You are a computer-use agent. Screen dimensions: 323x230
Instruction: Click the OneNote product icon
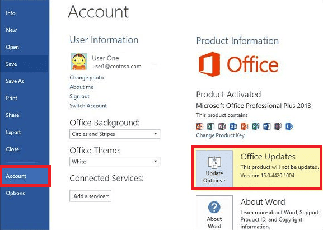(x=222, y=126)
